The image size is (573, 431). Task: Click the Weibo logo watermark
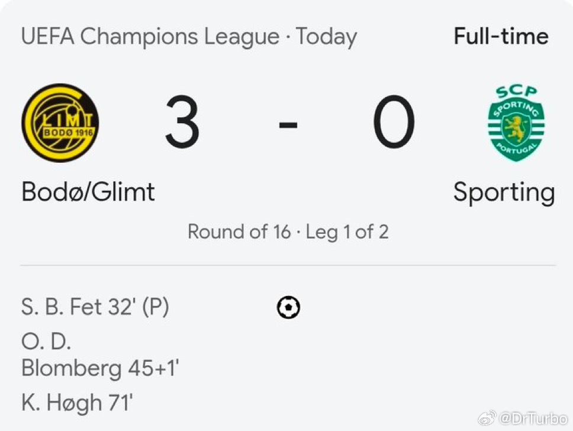[488, 419]
